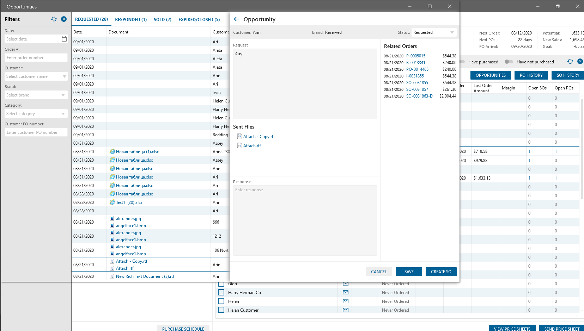The height and width of the screenshot is (331, 584).
Task: Open the date picker calendar icon
Action: pyautogui.click(x=64, y=39)
